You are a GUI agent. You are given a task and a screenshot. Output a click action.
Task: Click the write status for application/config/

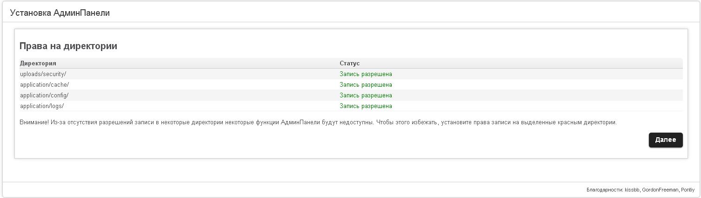click(366, 96)
